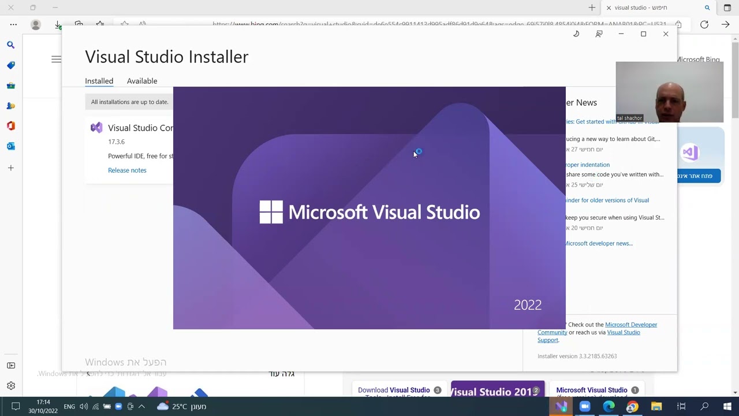This screenshot has width=739, height=416.
Task: Open the Edge downloads icon
Action: [58, 25]
